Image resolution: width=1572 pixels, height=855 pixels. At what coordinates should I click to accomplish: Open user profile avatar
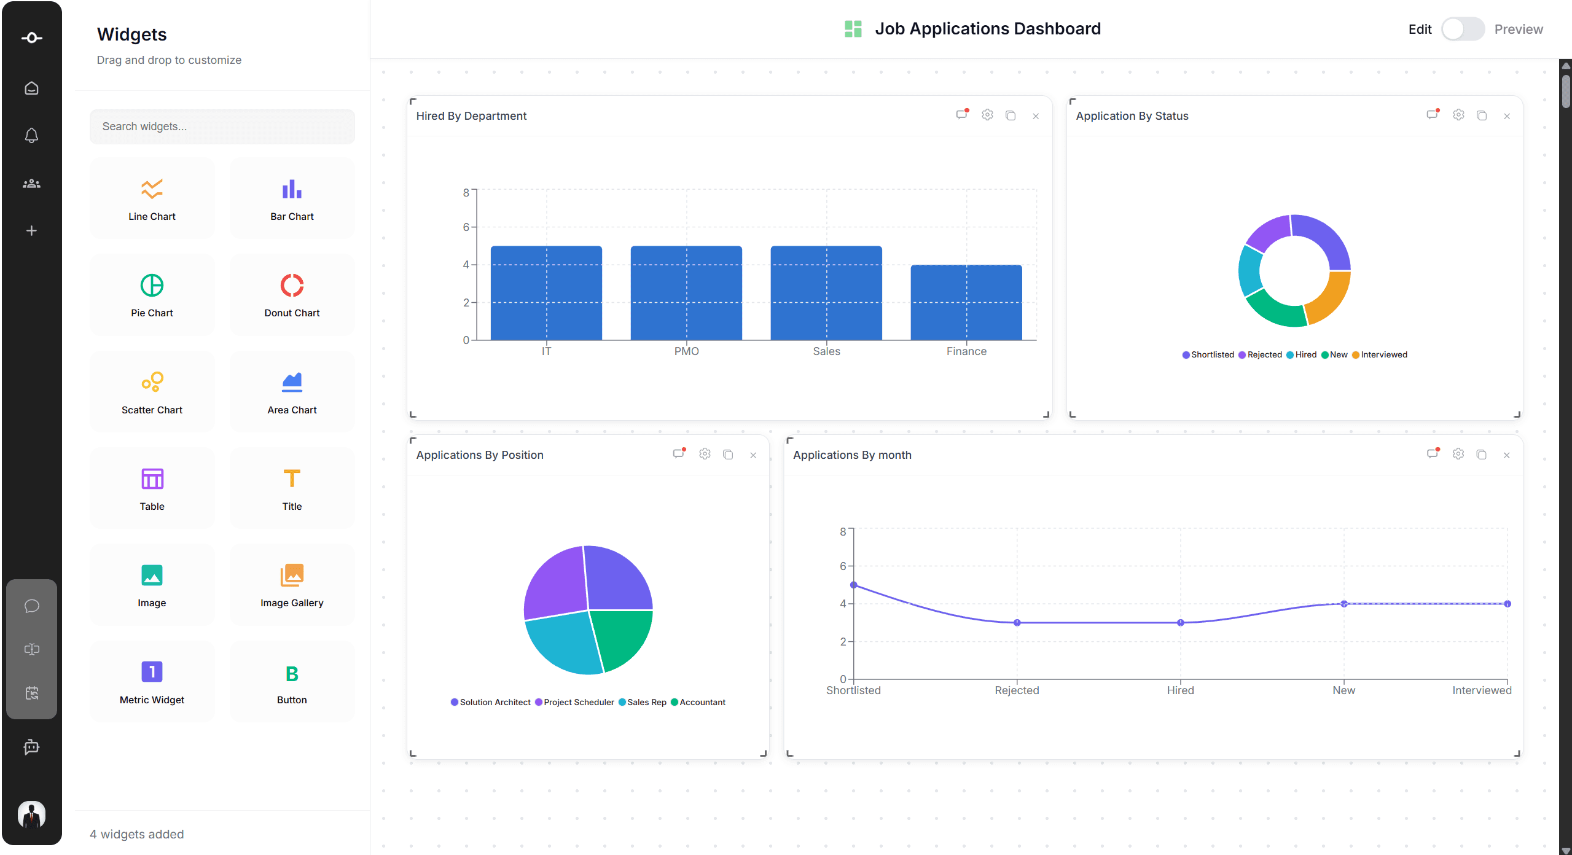(31, 814)
